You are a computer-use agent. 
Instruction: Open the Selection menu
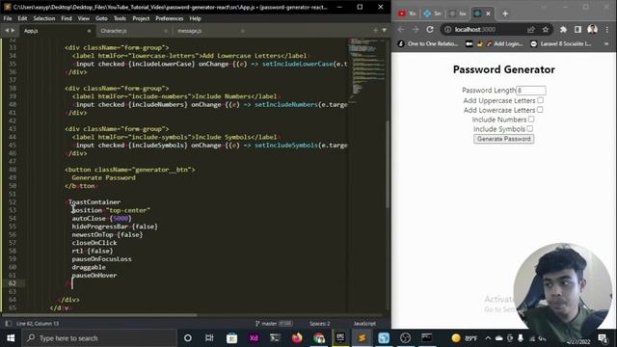[44, 18]
